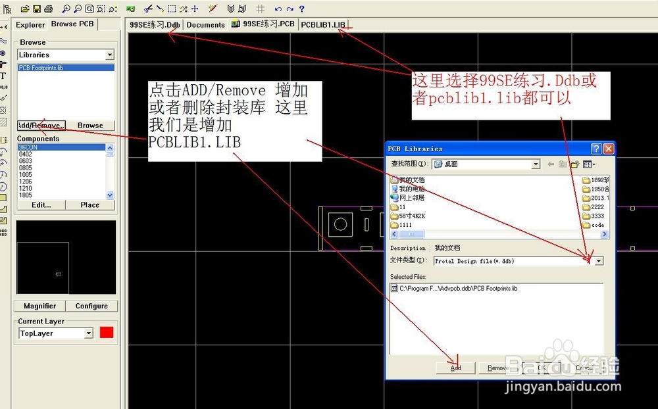This screenshot has width=658, height=409.
Task: Select 我的电脑 in the file list
Action: [407, 189]
